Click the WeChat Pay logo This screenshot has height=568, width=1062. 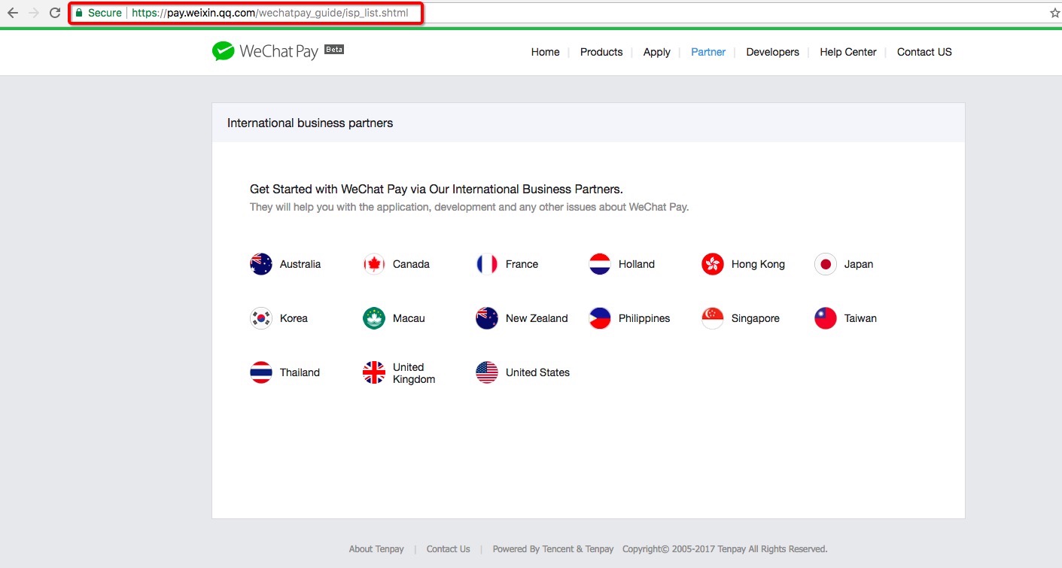[x=265, y=51]
